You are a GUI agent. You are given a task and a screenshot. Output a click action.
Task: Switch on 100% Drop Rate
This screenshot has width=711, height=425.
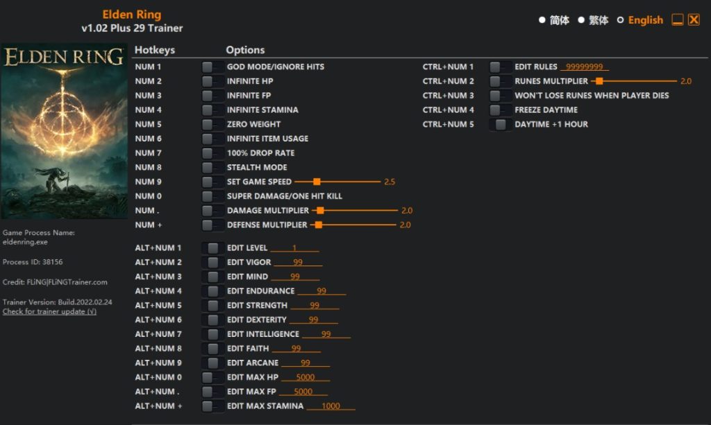point(212,153)
